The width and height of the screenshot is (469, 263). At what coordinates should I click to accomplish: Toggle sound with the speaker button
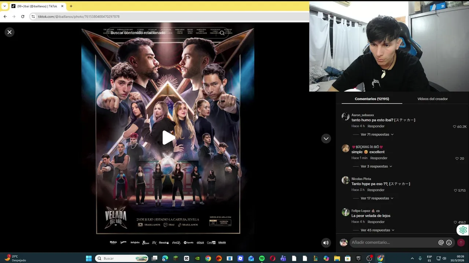point(326,243)
